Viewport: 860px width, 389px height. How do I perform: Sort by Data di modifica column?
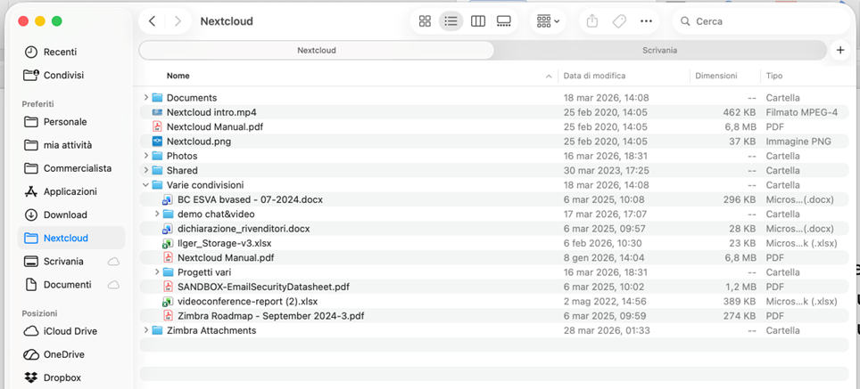pos(594,76)
